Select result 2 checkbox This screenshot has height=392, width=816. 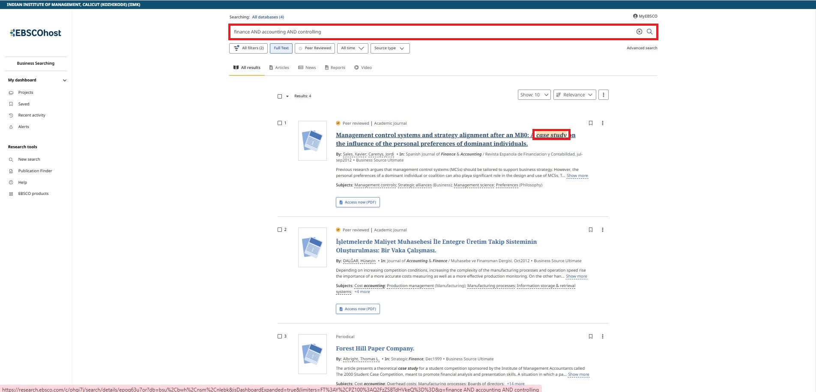[280, 230]
